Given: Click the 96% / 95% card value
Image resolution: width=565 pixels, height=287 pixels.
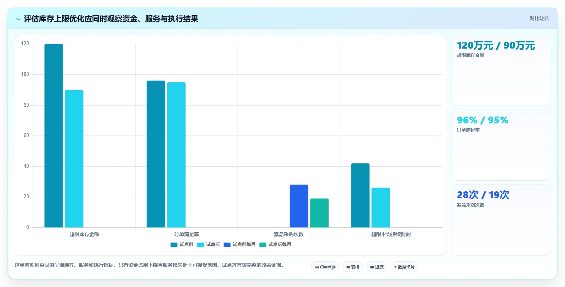Looking at the screenshot, I should 483,120.
